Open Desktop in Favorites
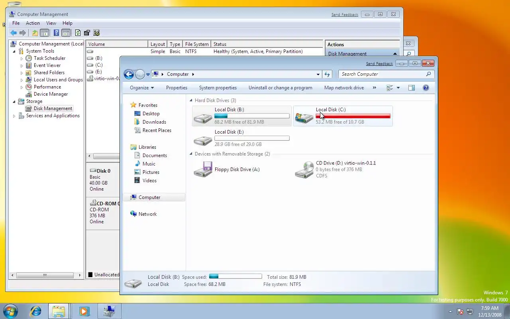Viewport: 510px width, 319px height. click(151, 114)
